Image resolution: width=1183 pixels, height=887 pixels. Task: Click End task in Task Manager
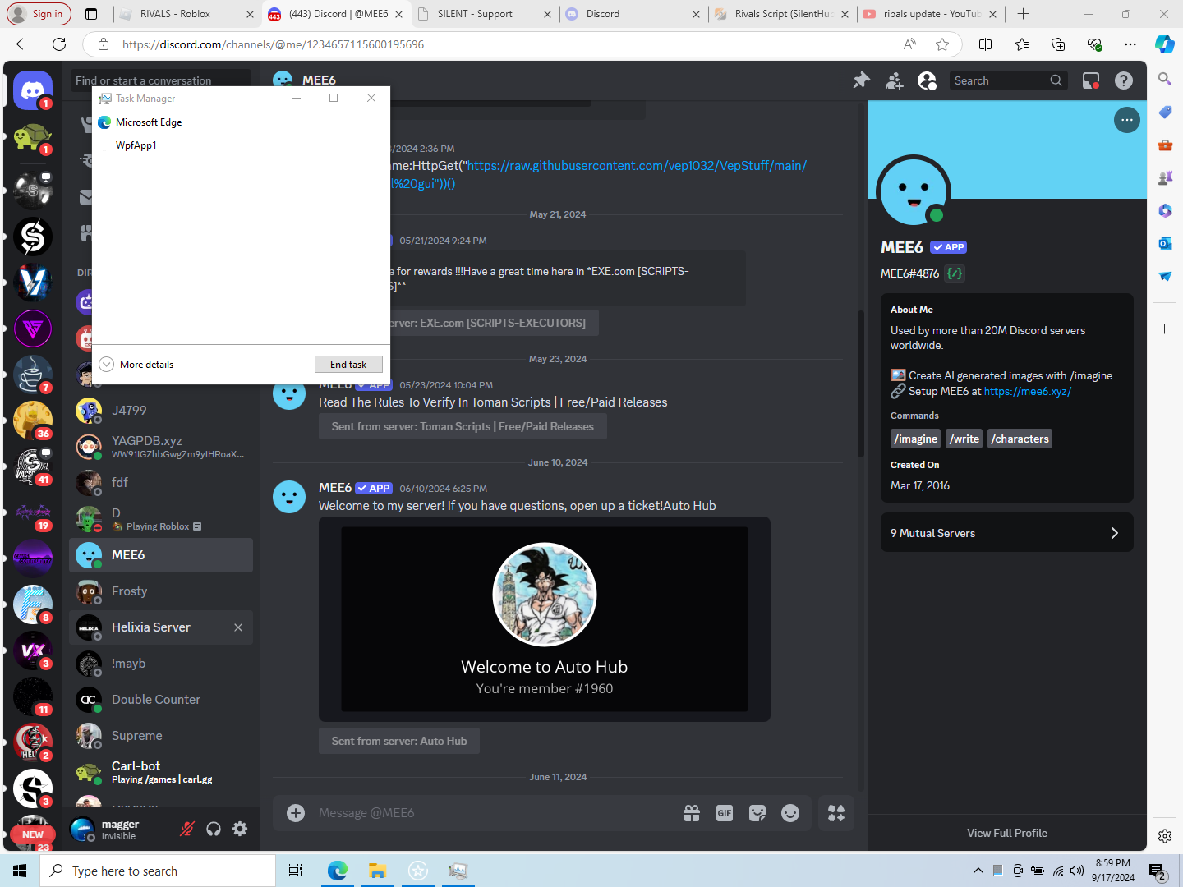(348, 365)
